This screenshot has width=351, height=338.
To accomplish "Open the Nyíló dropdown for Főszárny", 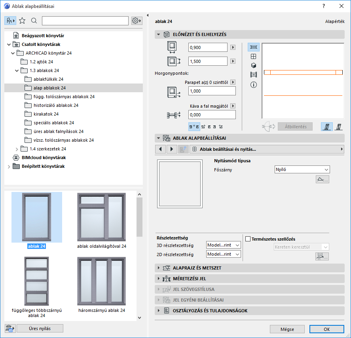I will point(302,169).
